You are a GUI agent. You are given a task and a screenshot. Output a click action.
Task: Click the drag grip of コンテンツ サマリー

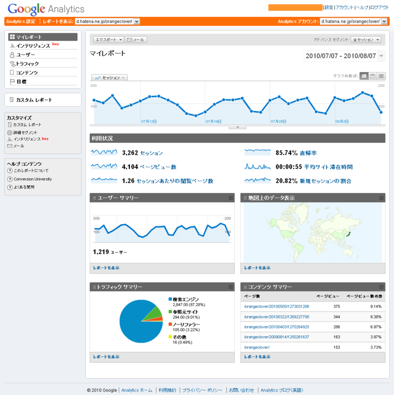click(x=245, y=287)
